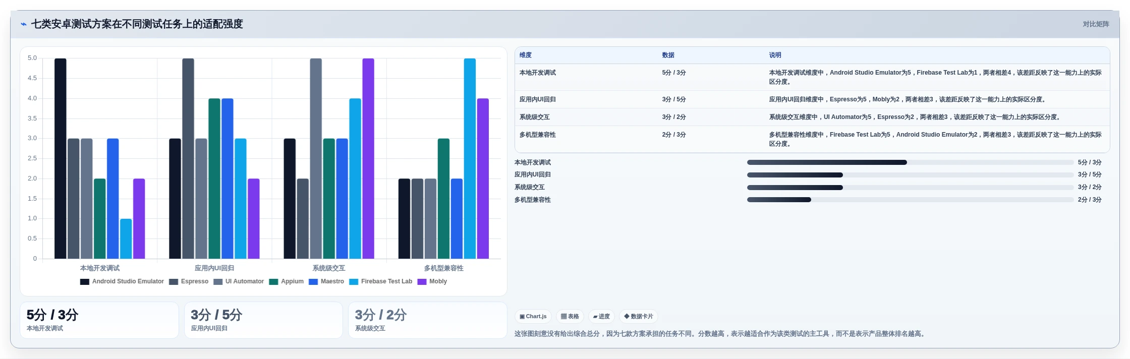Toggle Appium legend entry

[287, 281]
